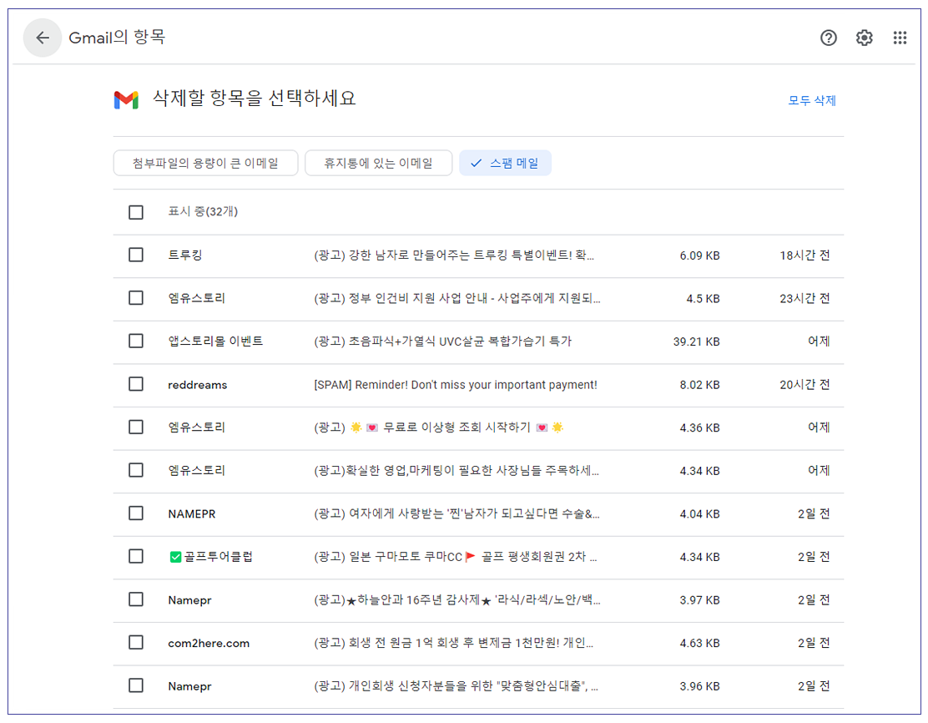The image size is (928, 723).
Task: Check the reddreams email checkbox
Action: point(136,384)
